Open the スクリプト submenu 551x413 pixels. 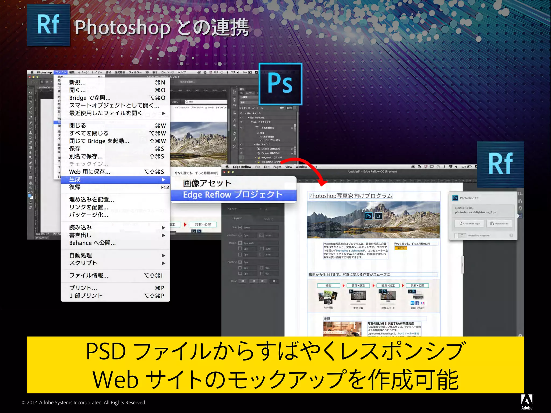tap(115, 263)
